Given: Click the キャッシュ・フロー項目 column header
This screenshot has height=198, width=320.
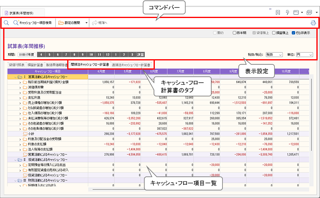Looking at the screenshot, I should pos(48,72).
